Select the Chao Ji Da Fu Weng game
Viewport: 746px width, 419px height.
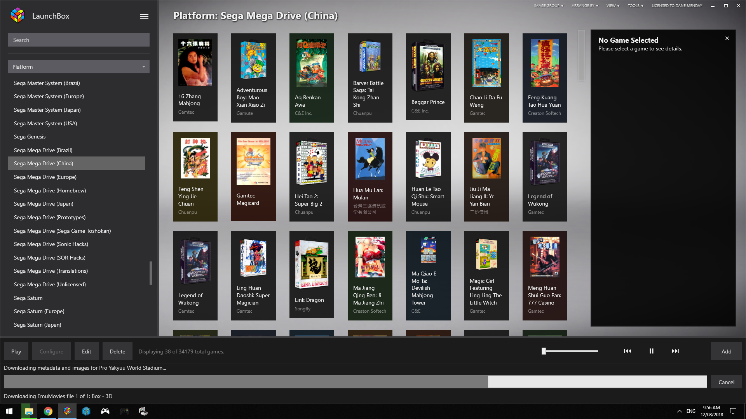(x=486, y=78)
